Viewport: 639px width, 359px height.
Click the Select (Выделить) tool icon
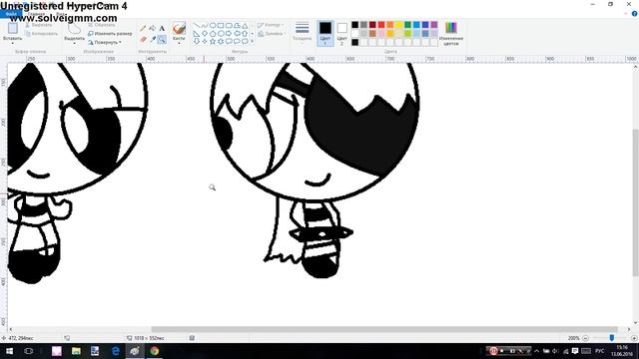[74, 28]
